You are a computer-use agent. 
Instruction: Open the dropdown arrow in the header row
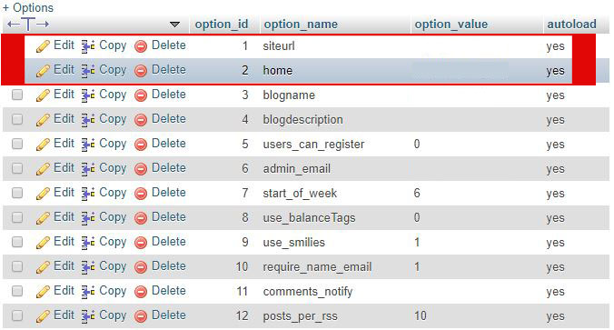click(x=174, y=25)
